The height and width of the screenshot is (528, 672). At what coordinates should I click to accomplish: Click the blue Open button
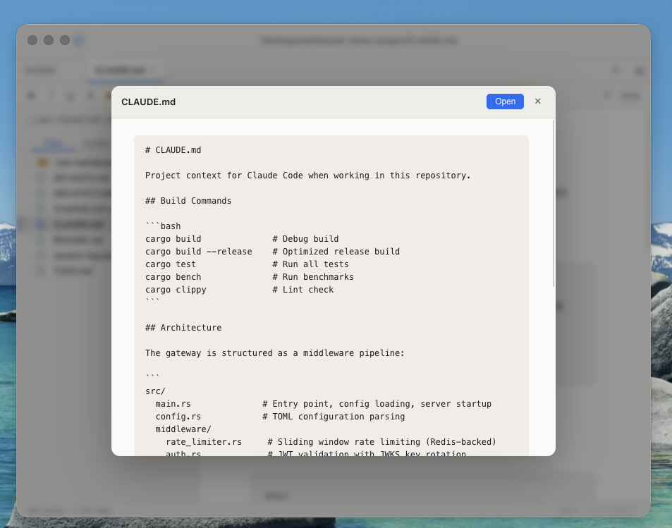point(505,102)
